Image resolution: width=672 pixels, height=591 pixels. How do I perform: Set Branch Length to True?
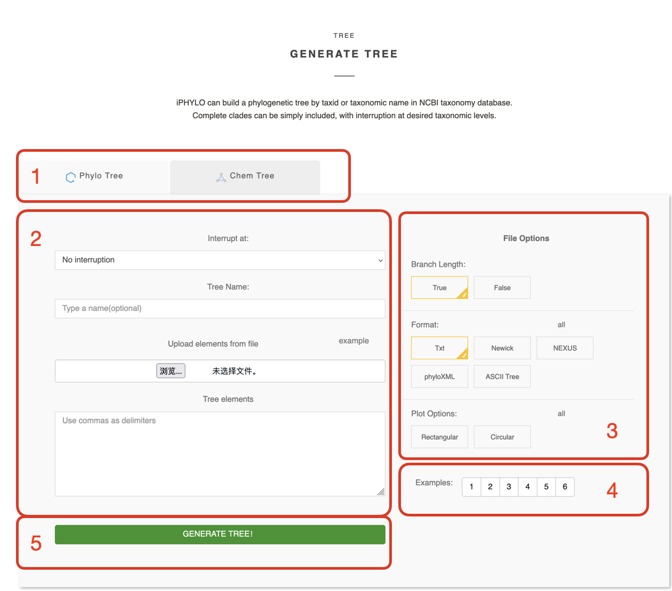click(439, 288)
